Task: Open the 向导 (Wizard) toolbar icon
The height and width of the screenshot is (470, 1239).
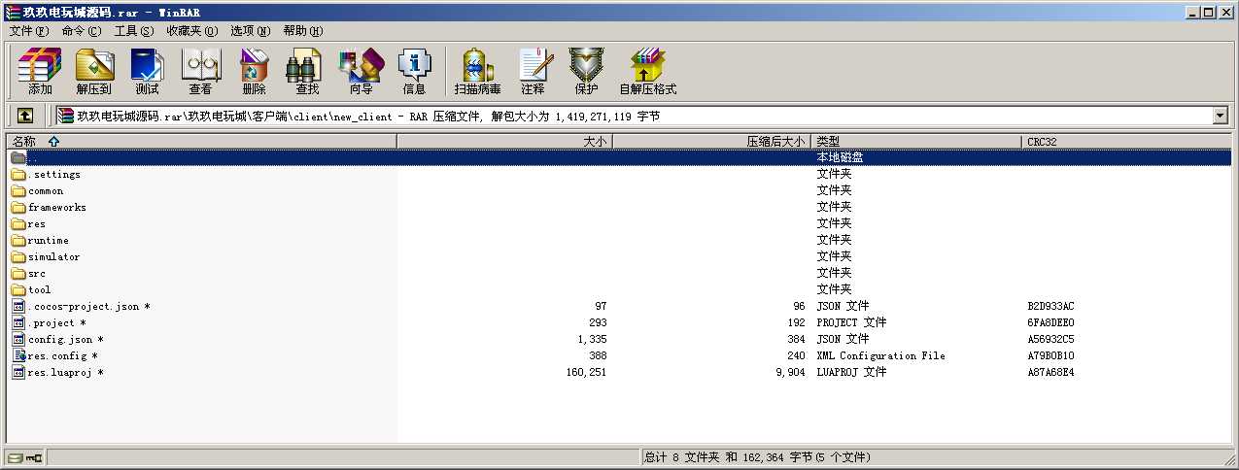Action: [361, 71]
